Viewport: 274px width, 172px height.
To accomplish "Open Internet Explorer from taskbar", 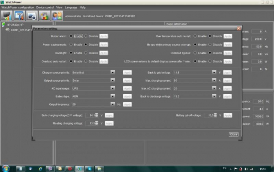I will click(x=40, y=169).
